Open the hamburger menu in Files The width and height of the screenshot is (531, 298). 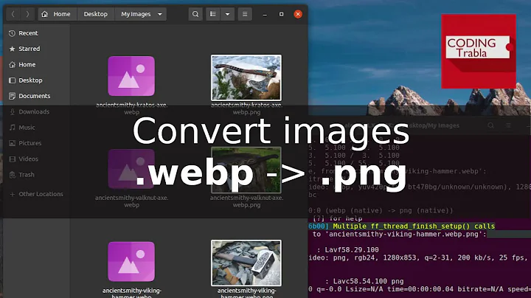tap(245, 14)
